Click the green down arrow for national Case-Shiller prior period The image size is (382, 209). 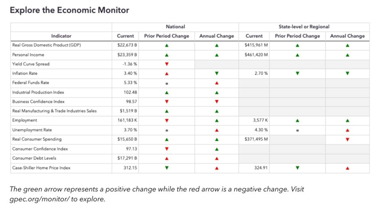point(166,168)
